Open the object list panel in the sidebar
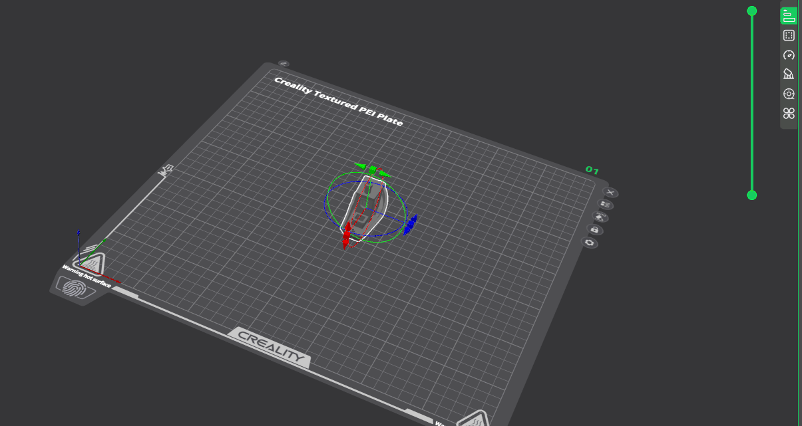The width and height of the screenshot is (802, 426). 788,15
